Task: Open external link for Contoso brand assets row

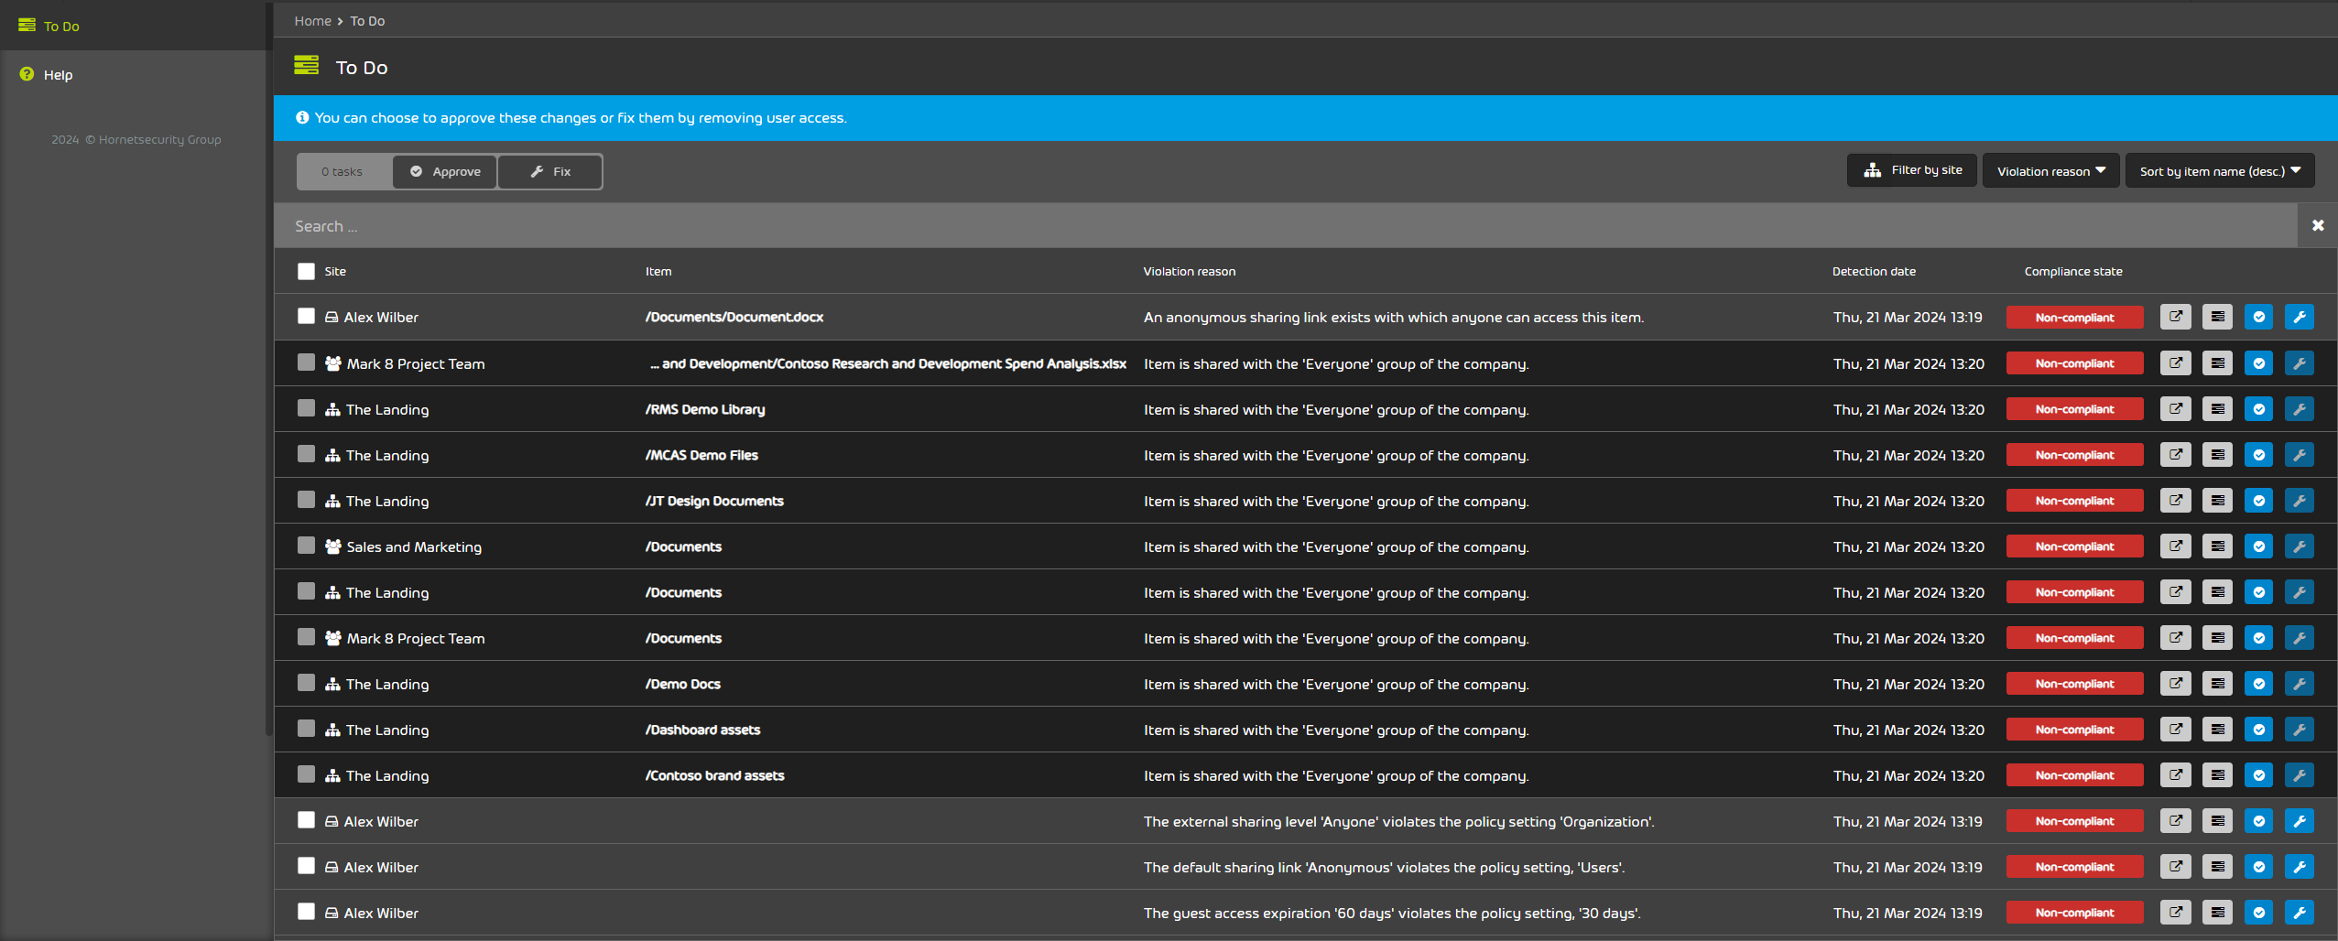Action: (2175, 775)
